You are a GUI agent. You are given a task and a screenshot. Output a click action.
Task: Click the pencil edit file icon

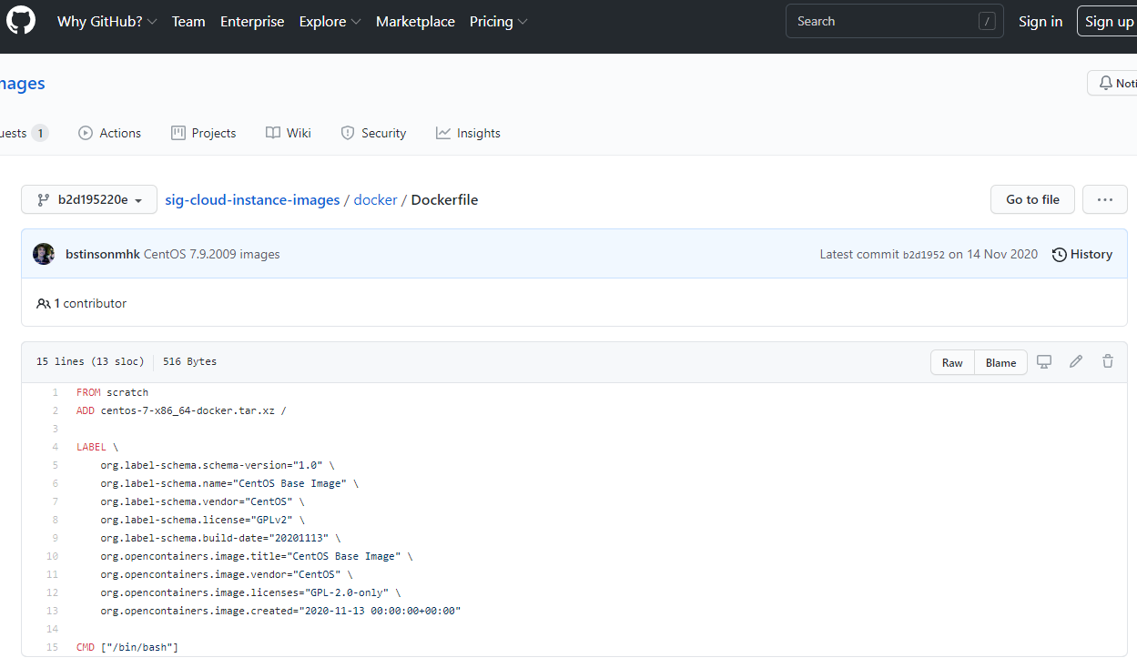pos(1076,361)
